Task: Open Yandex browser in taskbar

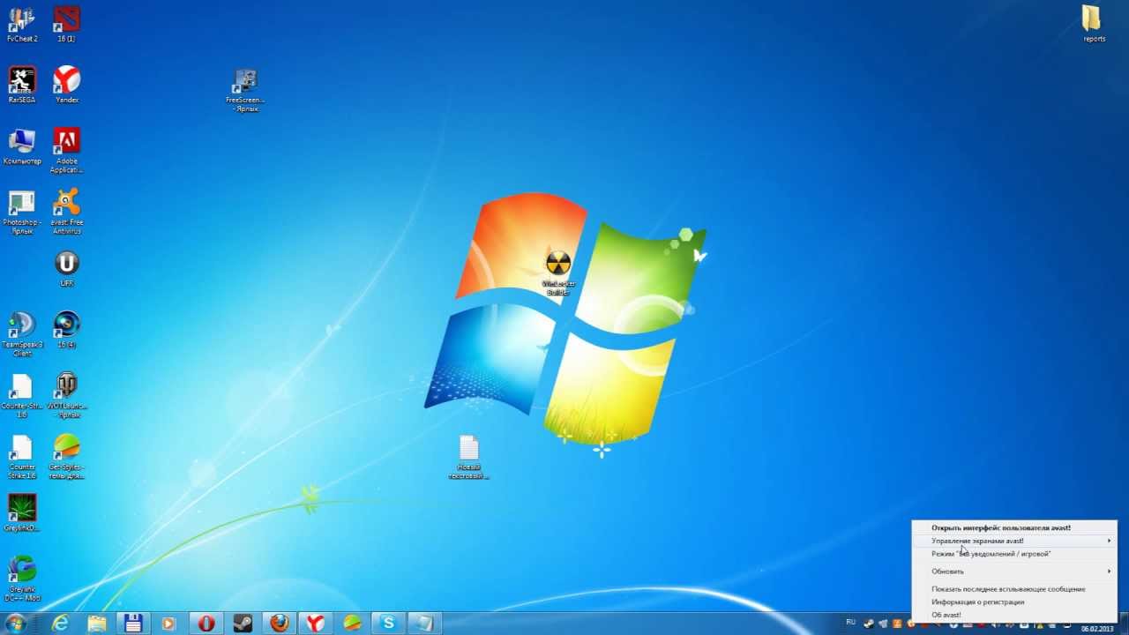Action: click(316, 624)
